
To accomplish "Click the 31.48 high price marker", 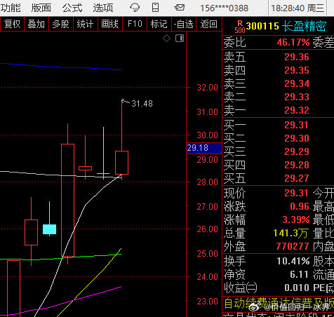I will [x=142, y=104].
